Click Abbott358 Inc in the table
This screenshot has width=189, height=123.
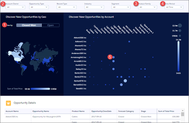12,117
